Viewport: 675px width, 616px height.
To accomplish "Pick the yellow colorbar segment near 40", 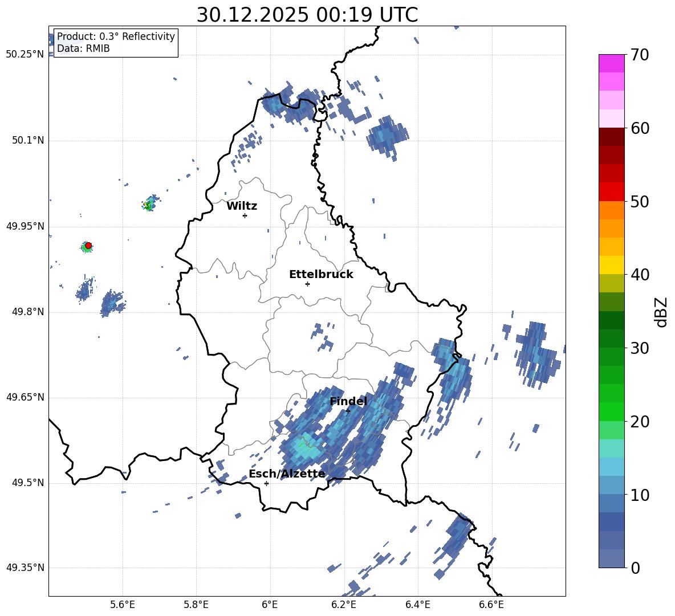I will 612,265.
